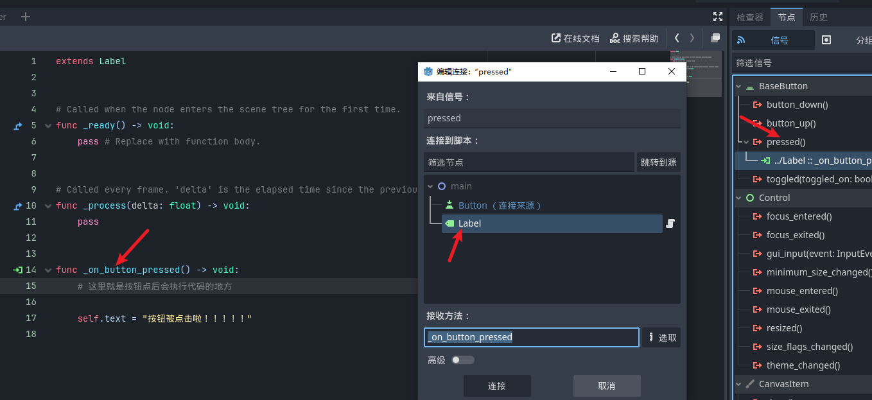Select the Button node in dialog tree
Image resolution: width=872 pixels, height=400 pixels.
coord(473,205)
